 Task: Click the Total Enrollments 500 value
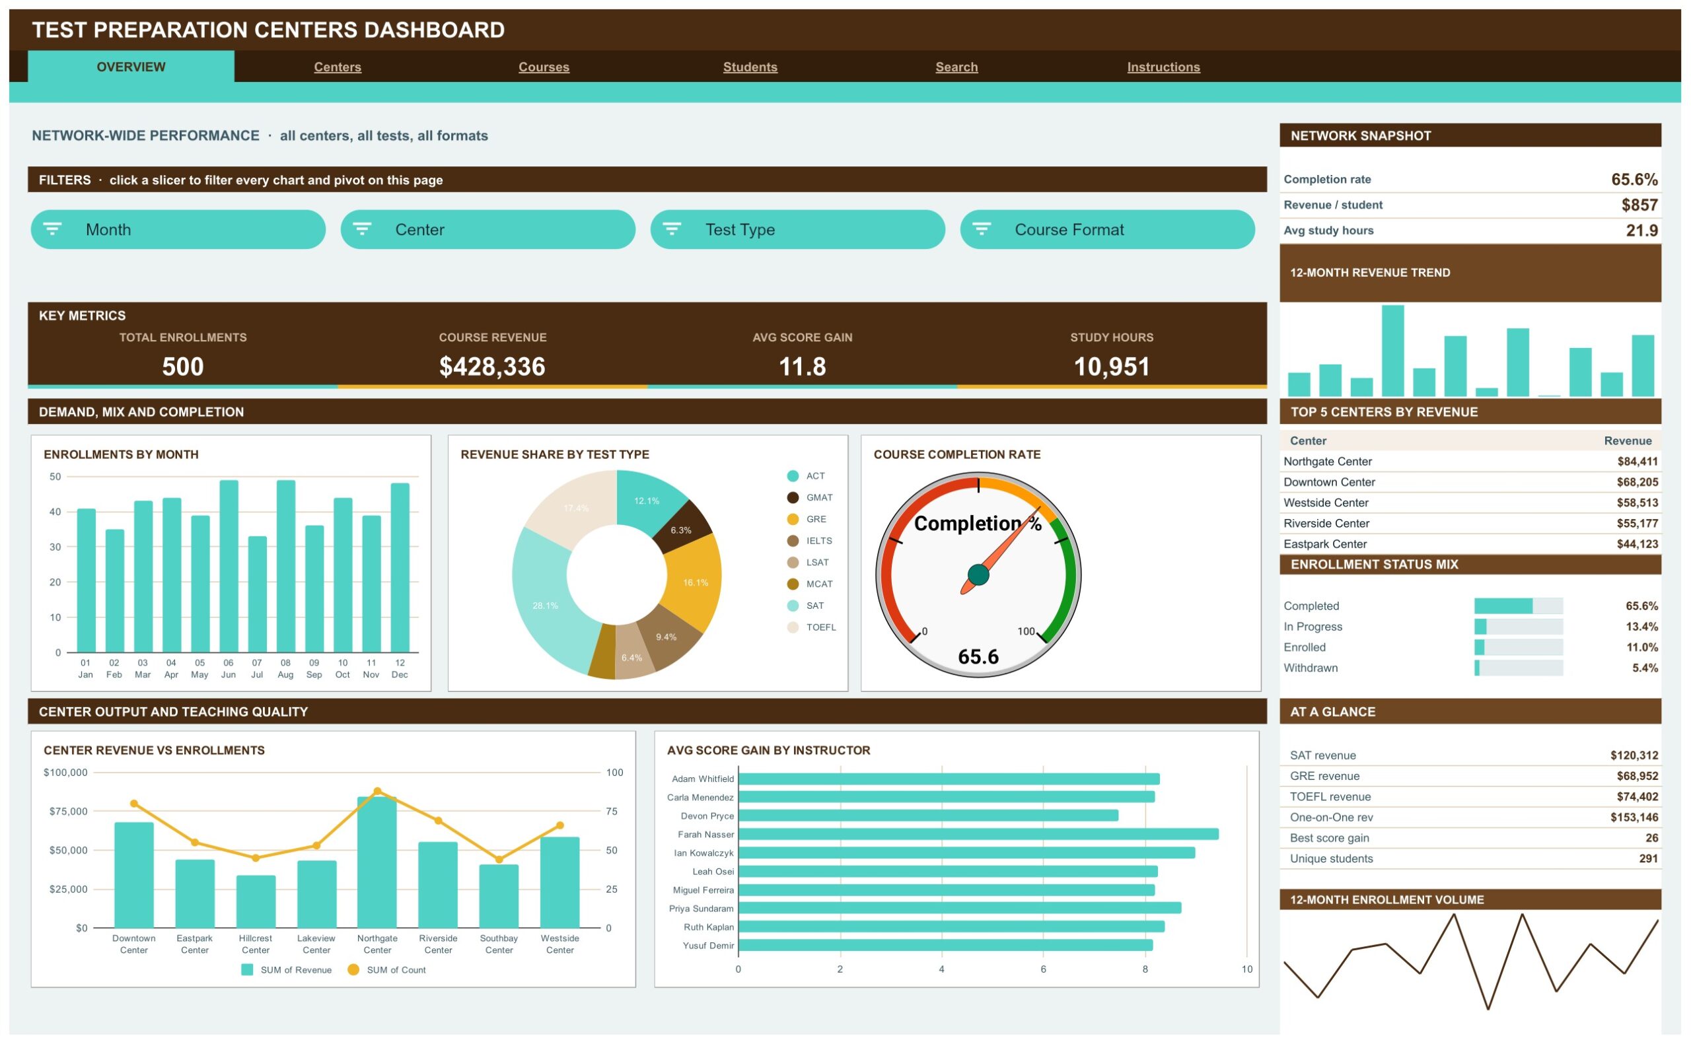[x=183, y=366]
